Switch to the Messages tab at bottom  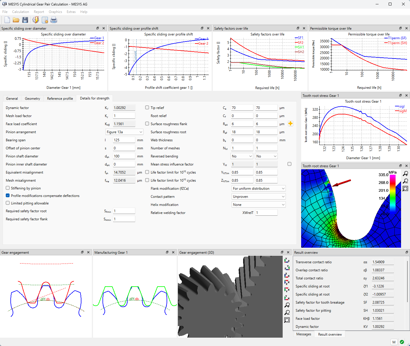tap(303, 334)
